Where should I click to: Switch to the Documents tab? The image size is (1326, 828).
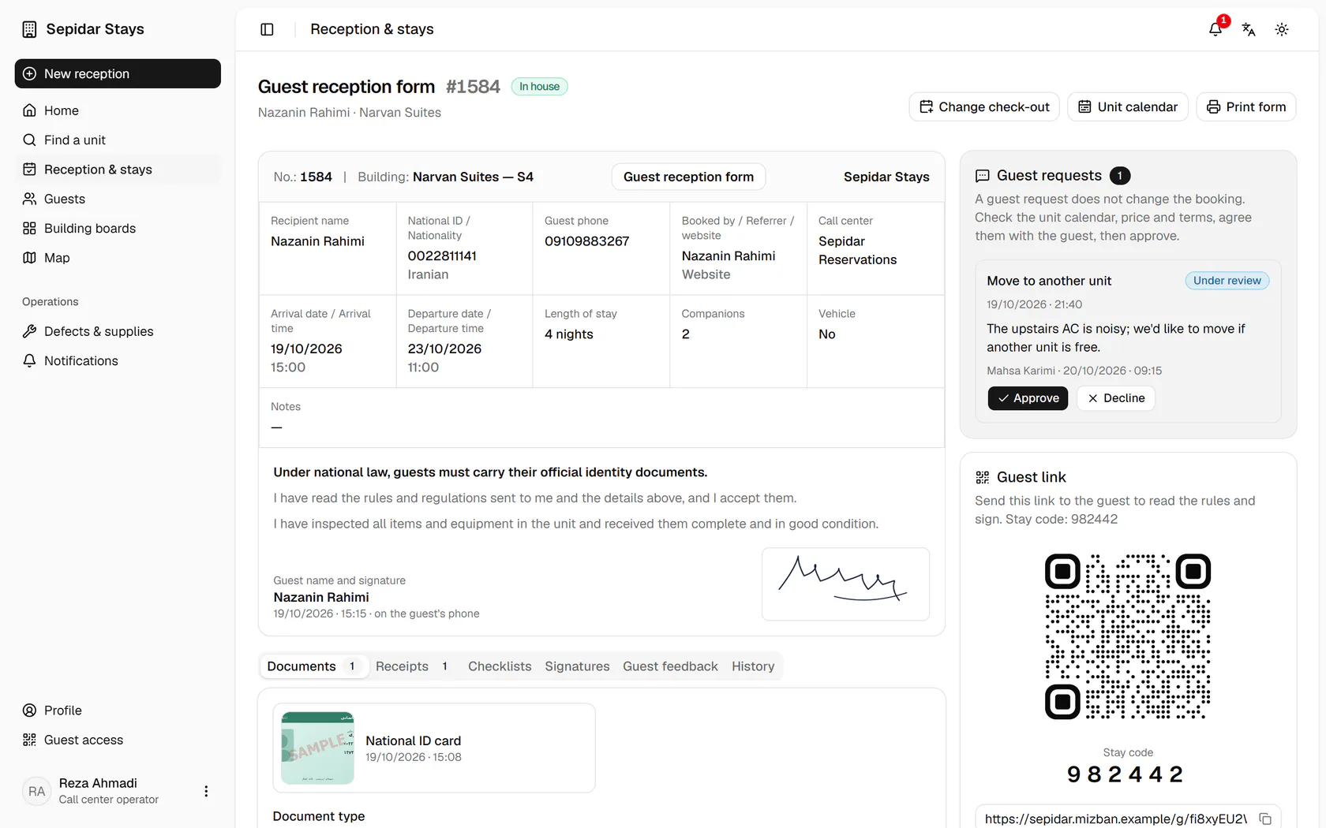(313, 666)
